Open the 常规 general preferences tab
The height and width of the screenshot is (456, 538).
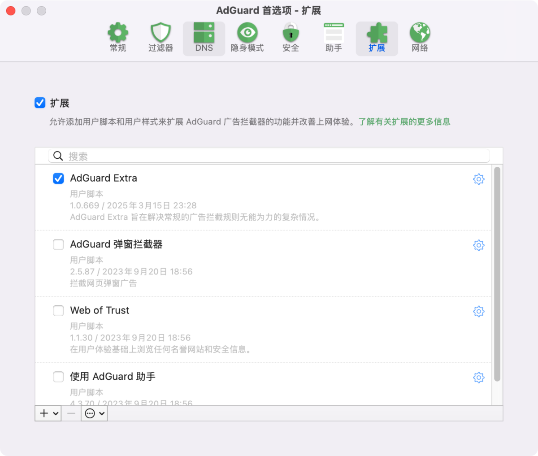click(118, 39)
